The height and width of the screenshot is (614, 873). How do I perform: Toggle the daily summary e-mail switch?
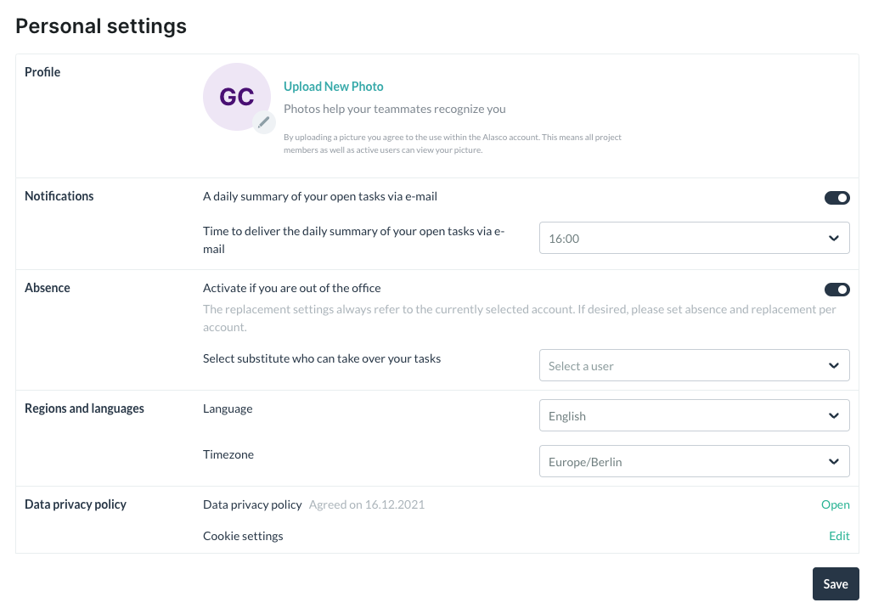tap(836, 198)
